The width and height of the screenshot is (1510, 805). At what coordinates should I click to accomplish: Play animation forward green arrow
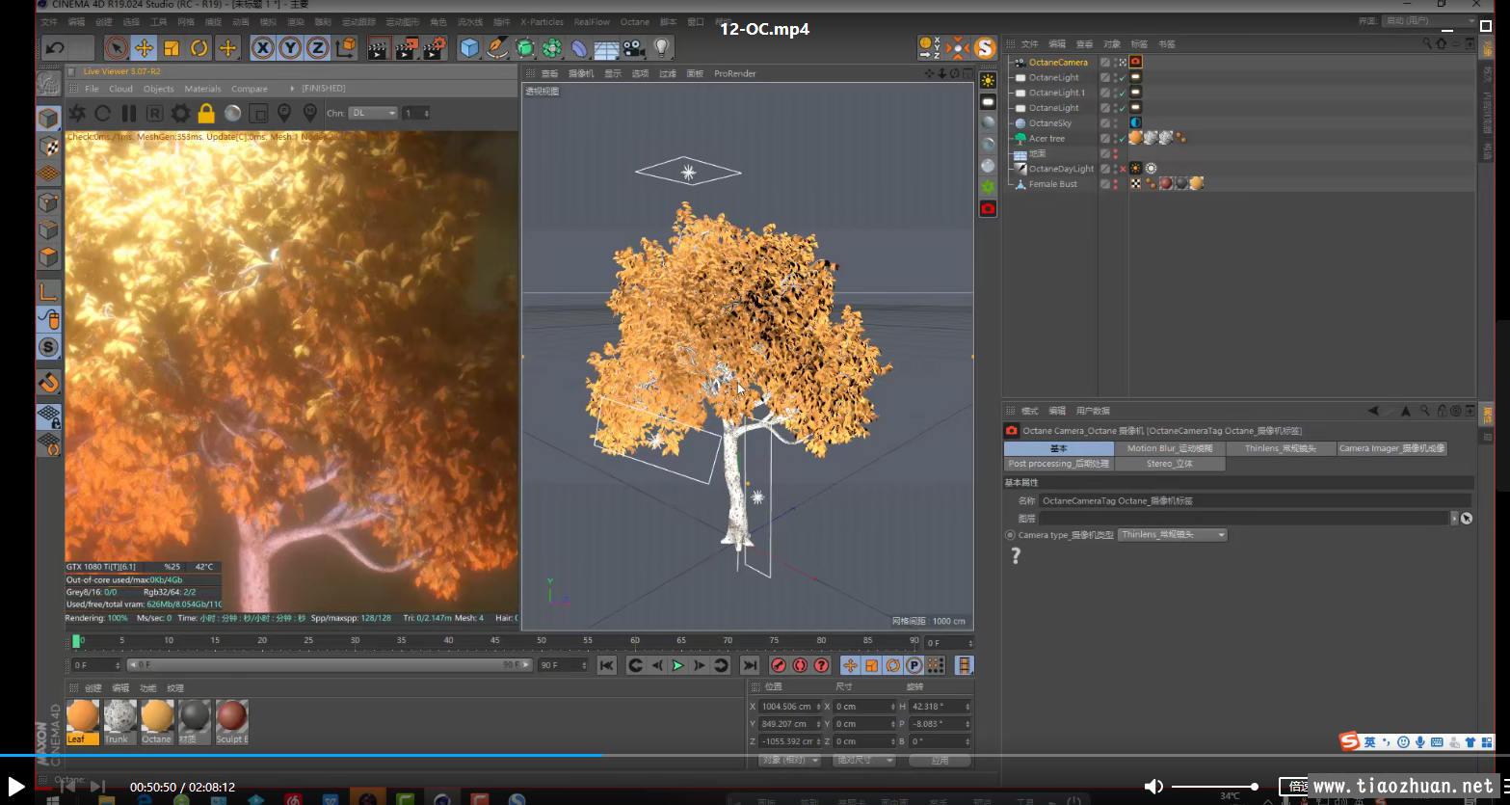point(677,665)
